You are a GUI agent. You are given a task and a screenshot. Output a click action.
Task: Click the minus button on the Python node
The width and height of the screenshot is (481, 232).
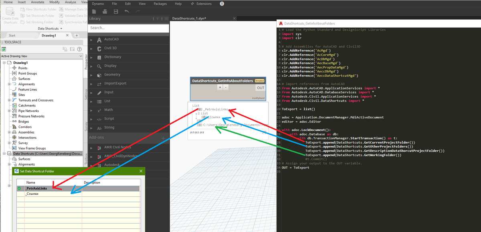point(226,87)
